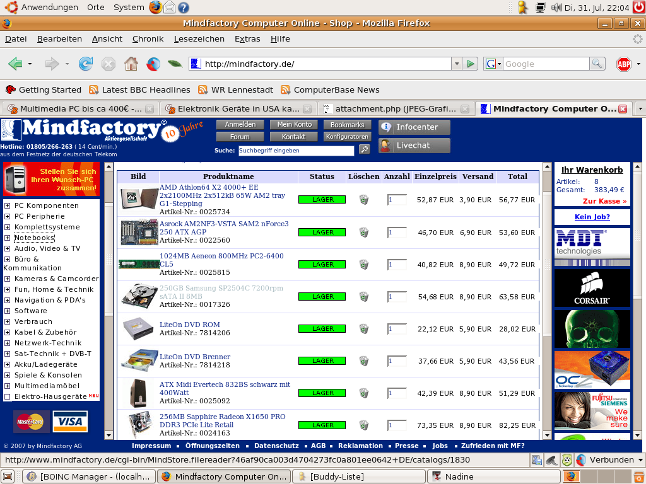Click the Google search magnifier icon
Image resolution: width=646 pixels, height=484 pixels.
pos(597,64)
